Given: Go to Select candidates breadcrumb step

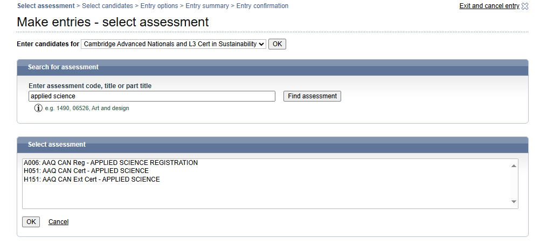Looking at the screenshot, I should [107, 6].
